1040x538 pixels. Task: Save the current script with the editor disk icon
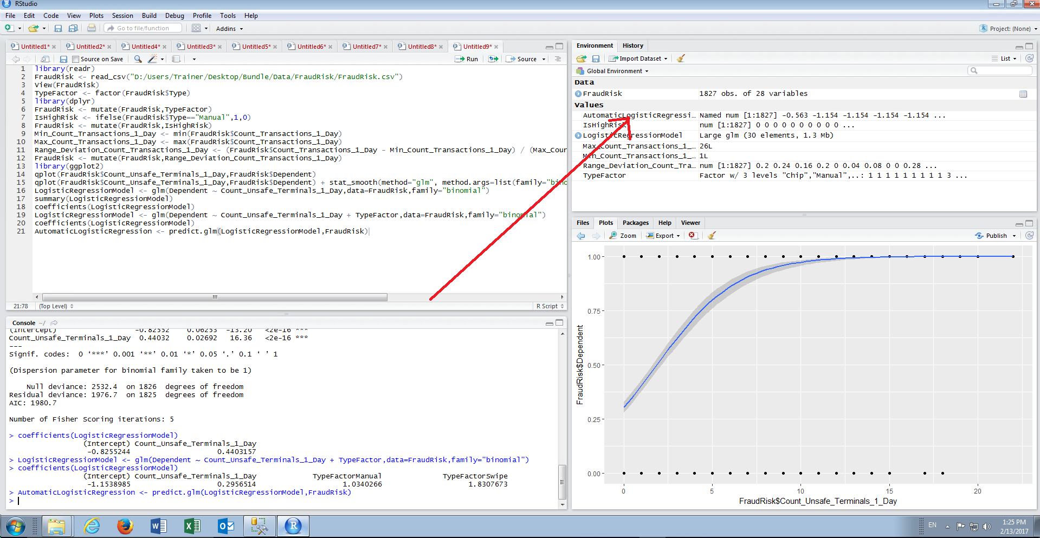63,59
